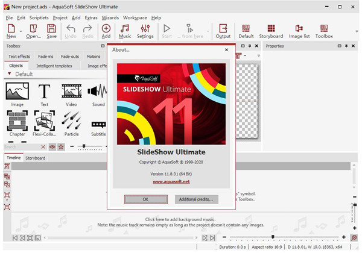Jump to the first slide button

15,237
